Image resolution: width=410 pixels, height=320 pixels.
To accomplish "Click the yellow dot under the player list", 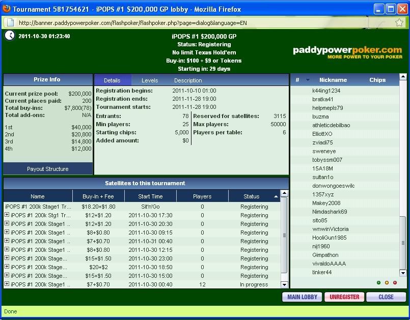I will pyautogui.click(x=387, y=283).
